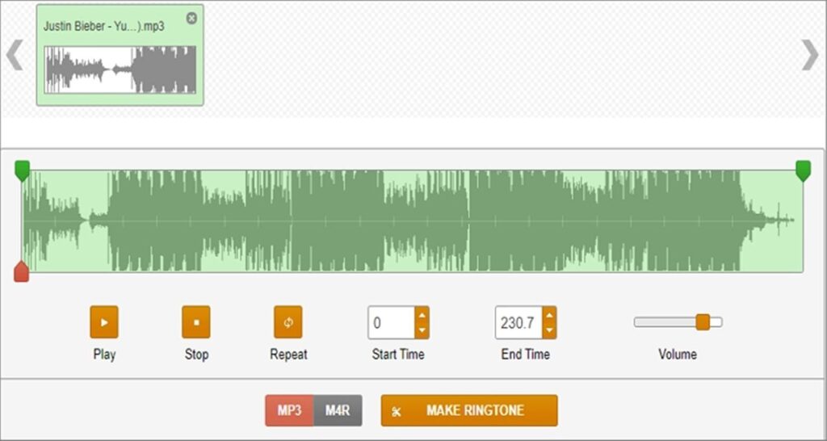Increase End Time with up arrow
Image resolution: width=827 pixels, height=441 pixels.
(x=549, y=315)
